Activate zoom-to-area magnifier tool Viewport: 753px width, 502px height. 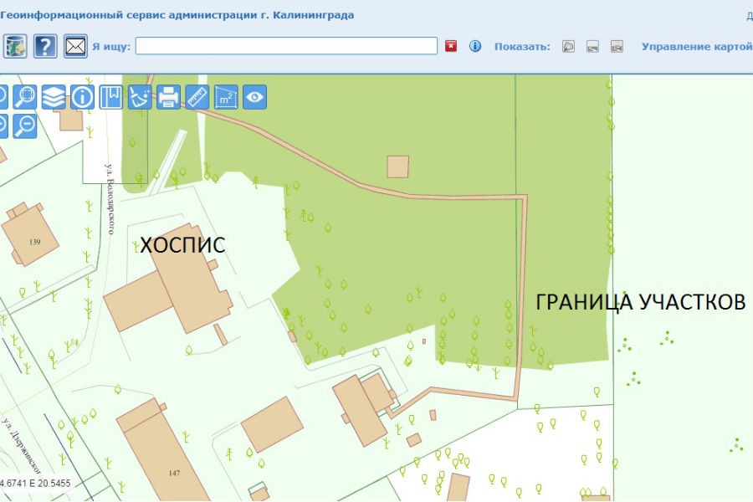(x=25, y=97)
